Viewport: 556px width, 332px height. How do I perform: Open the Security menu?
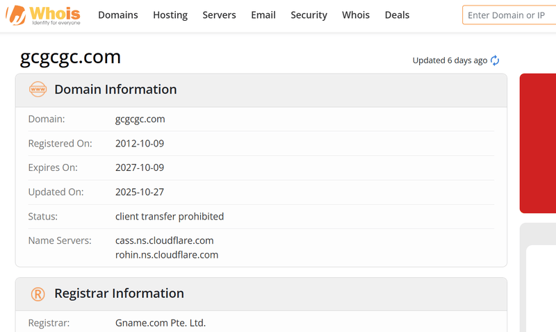click(309, 15)
